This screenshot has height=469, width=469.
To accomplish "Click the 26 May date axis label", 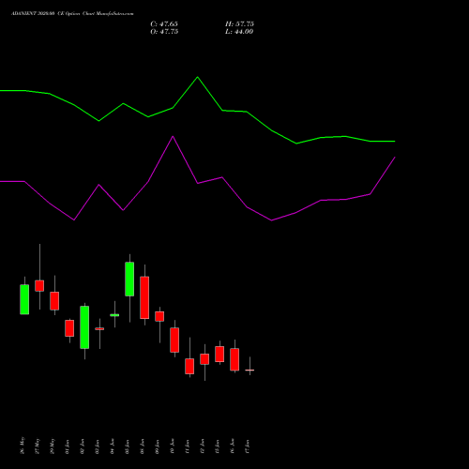I will click(x=23, y=446).
